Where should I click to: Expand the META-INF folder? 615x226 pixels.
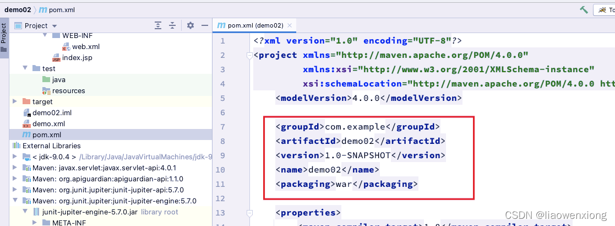coord(35,223)
